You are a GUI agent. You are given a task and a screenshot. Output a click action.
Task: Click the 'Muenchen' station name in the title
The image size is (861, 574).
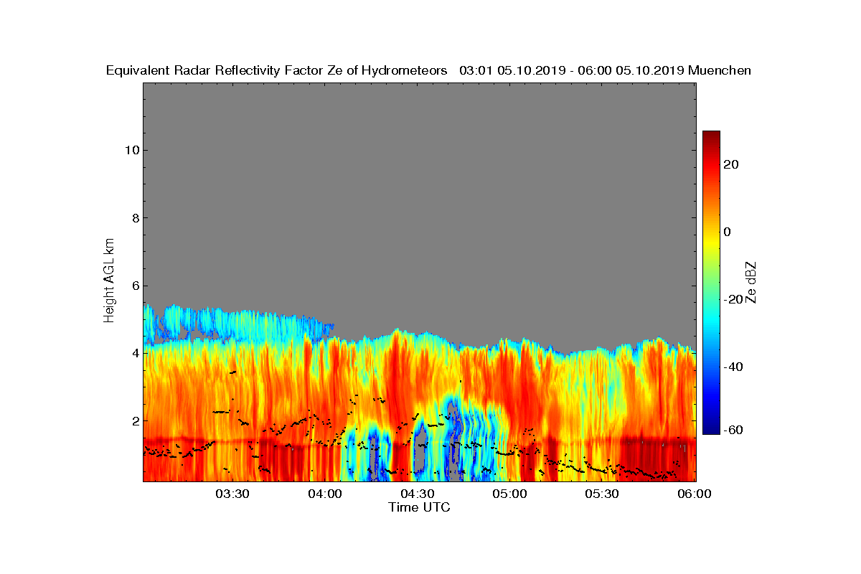point(720,70)
